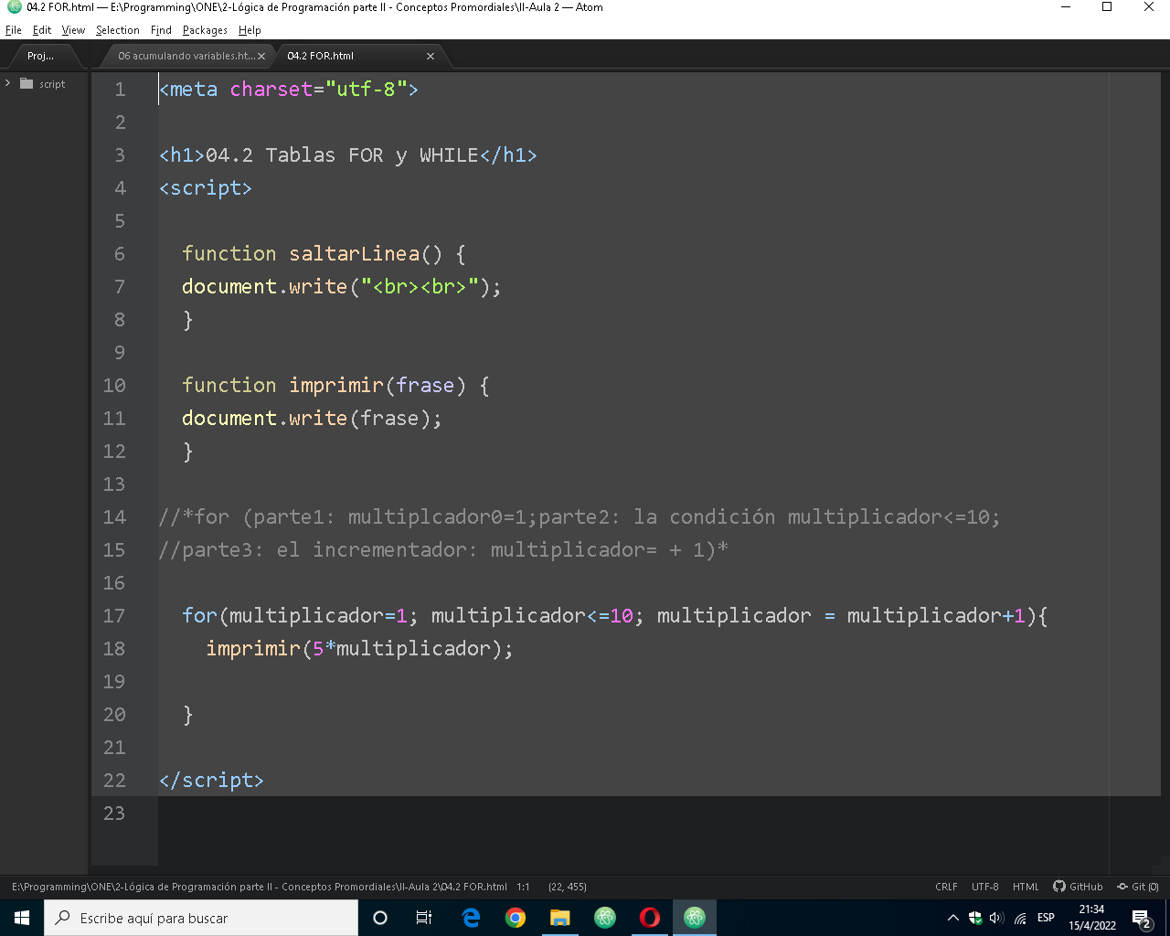Open Windows Security tray icon
Viewport: 1170px width, 936px height.
(x=975, y=918)
